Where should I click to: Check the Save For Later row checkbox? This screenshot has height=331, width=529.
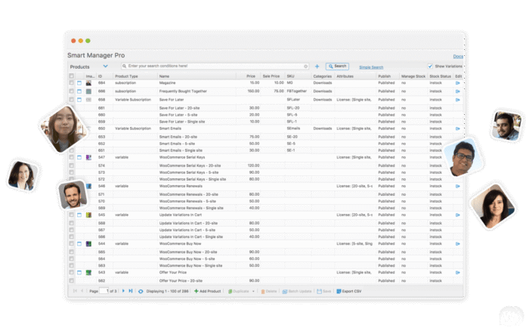[x=71, y=100]
